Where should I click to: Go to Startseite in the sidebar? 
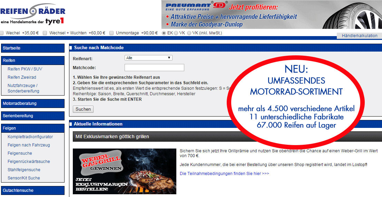coord(33,48)
